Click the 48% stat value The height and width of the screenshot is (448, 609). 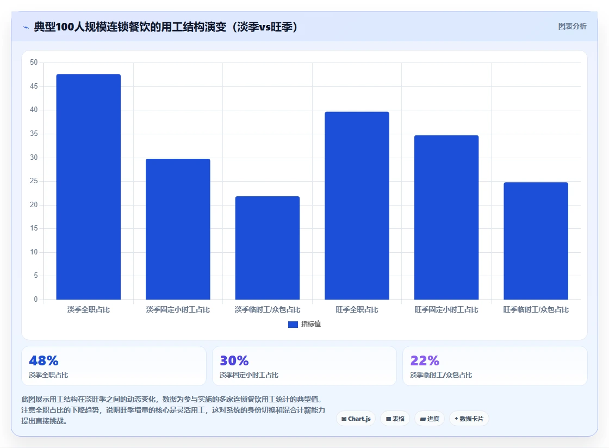(43, 360)
